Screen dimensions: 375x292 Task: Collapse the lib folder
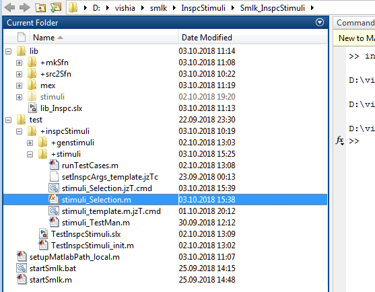click(8, 51)
